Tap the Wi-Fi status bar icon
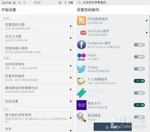Image resolution: width=150 pixels, height=132 pixels. point(65,2)
